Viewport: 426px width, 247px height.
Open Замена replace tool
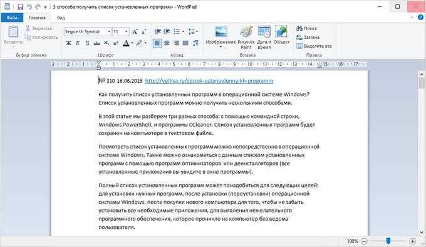pyautogui.click(x=308, y=37)
